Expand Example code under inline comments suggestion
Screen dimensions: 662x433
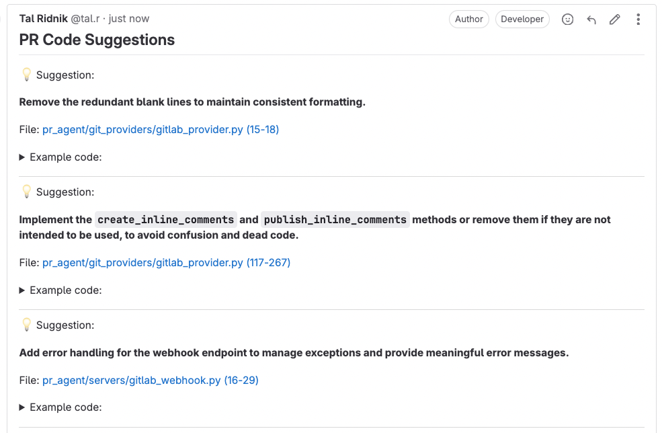coord(60,290)
